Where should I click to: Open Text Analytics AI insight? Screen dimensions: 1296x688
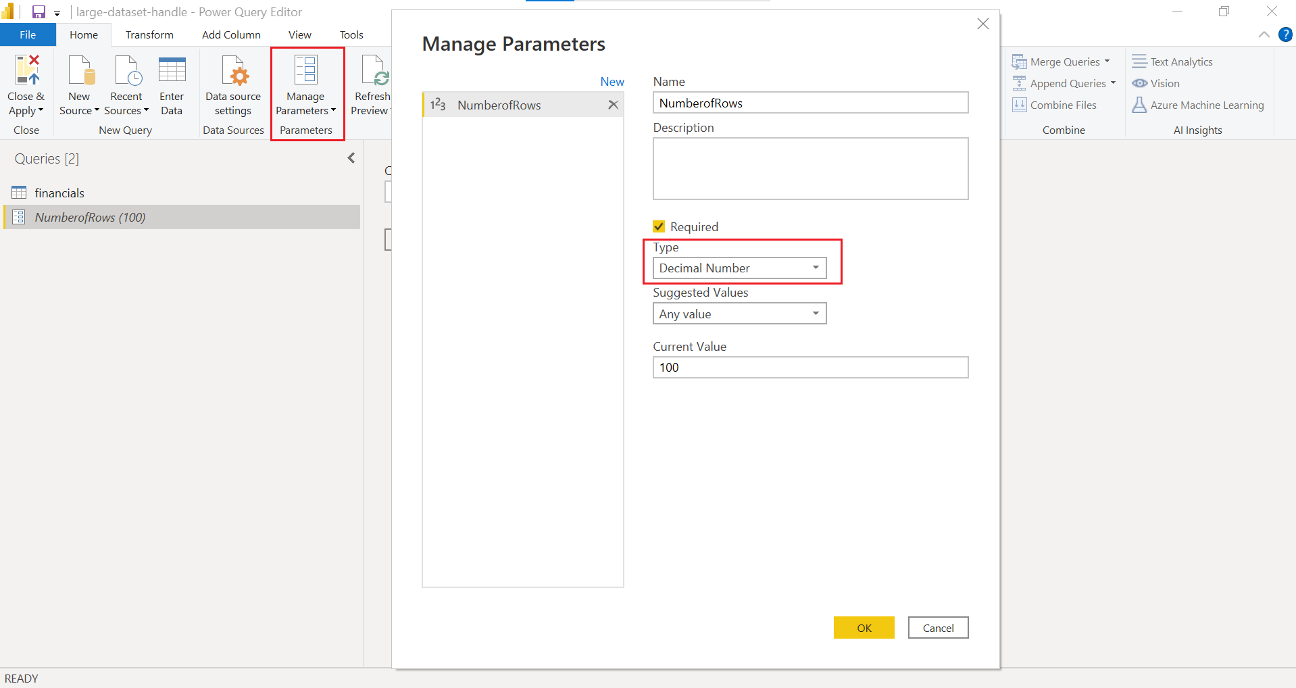point(1172,62)
